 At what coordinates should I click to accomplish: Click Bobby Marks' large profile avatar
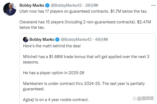click(x=10, y=9)
